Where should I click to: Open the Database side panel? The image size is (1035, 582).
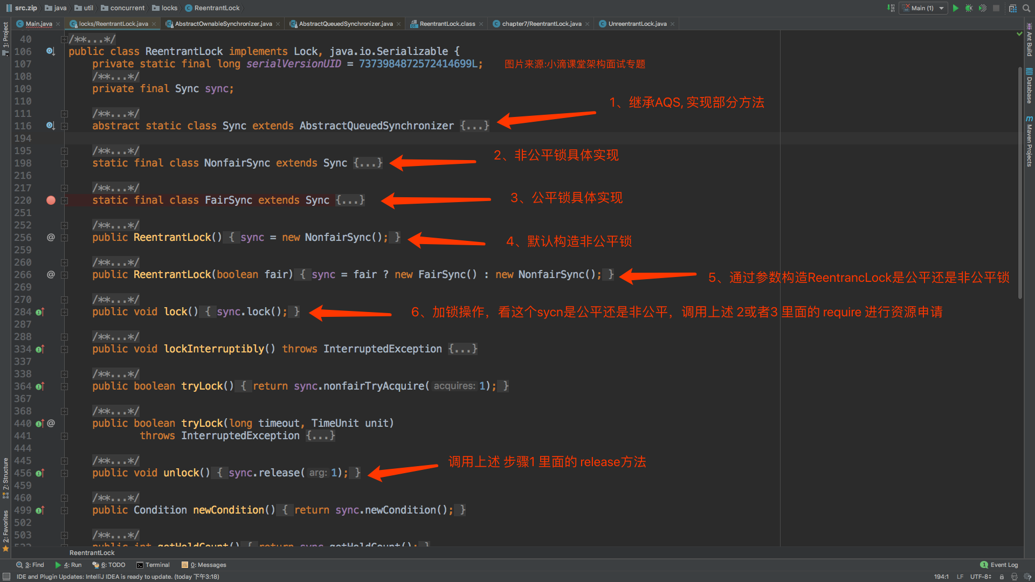(x=1029, y=86)
